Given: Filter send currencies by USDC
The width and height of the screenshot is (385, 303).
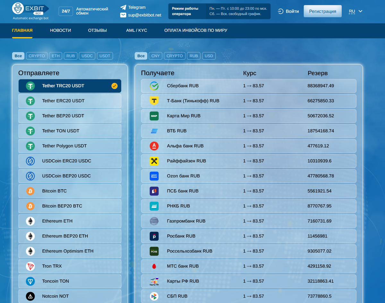Looking at the screenshot, I should [x=87, y=56].
